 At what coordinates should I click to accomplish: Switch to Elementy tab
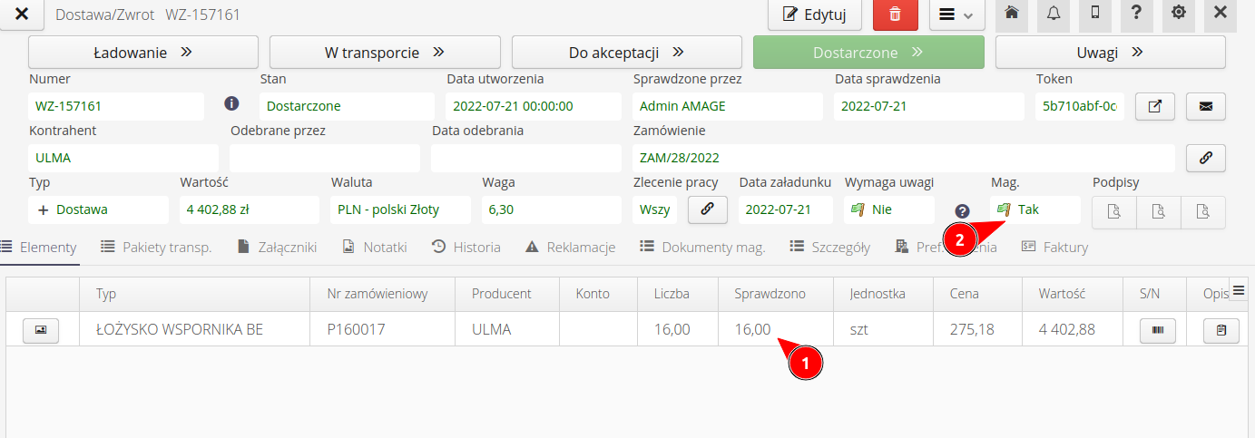(x=39, y=247)
